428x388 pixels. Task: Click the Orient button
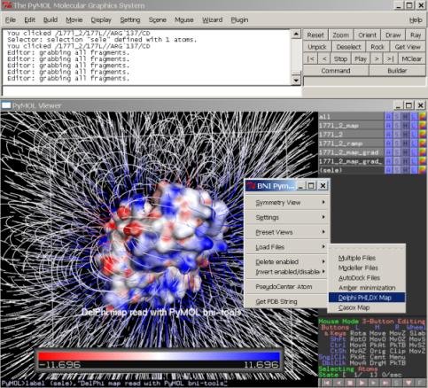(367, 35)
